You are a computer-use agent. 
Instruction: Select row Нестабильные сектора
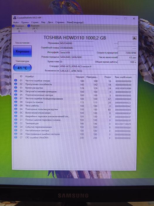tap(75, 131)
